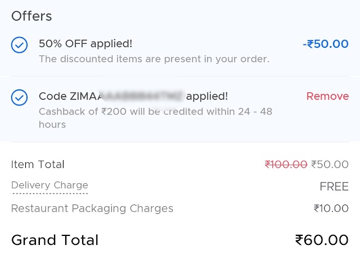Select the "50% OFF applied!" offer title
The height and width of the screenshot is (259, 360).
(x=85, y=43)
